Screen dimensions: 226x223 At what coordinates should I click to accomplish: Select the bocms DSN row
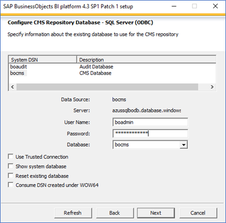point(17,73)
